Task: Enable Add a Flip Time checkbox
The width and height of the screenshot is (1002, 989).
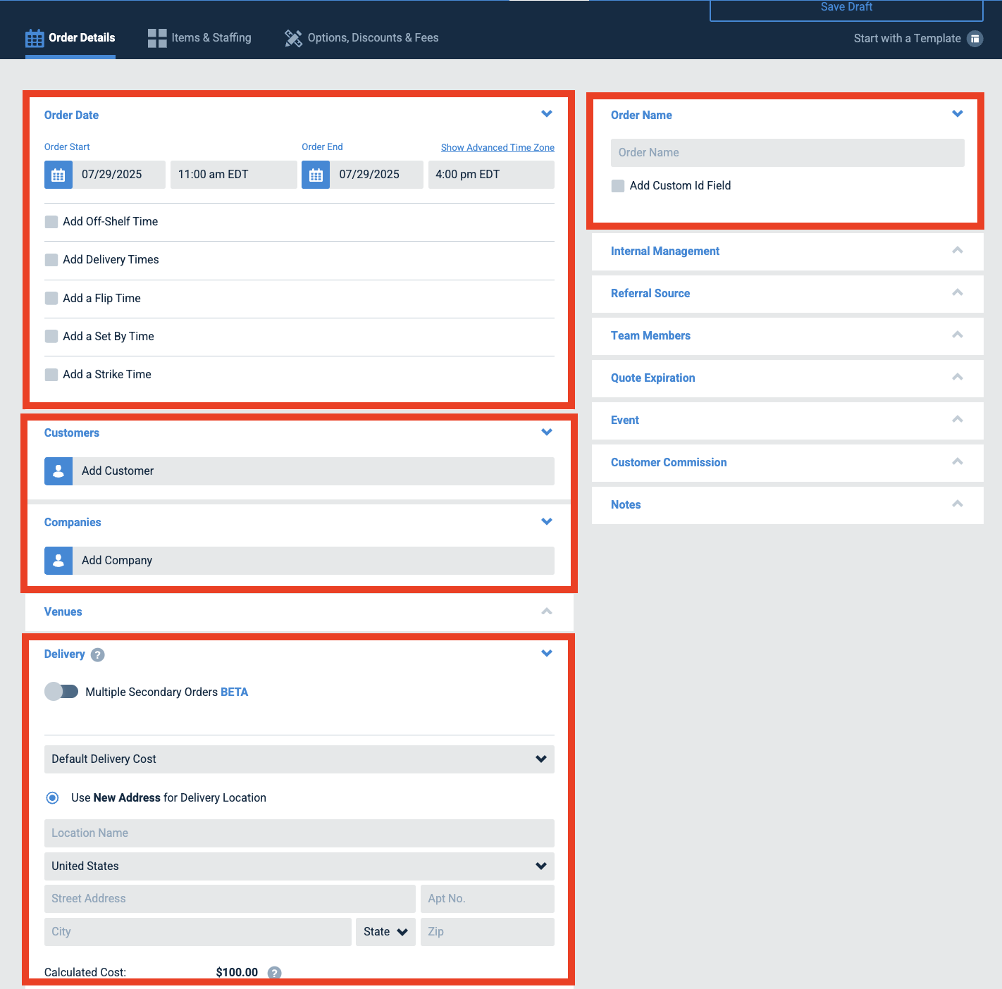Action: click(x=51, y=299)
